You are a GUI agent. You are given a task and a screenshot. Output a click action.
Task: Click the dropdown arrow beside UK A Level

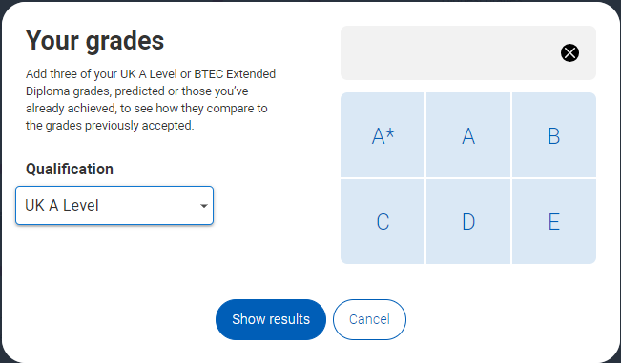[204, 206]
